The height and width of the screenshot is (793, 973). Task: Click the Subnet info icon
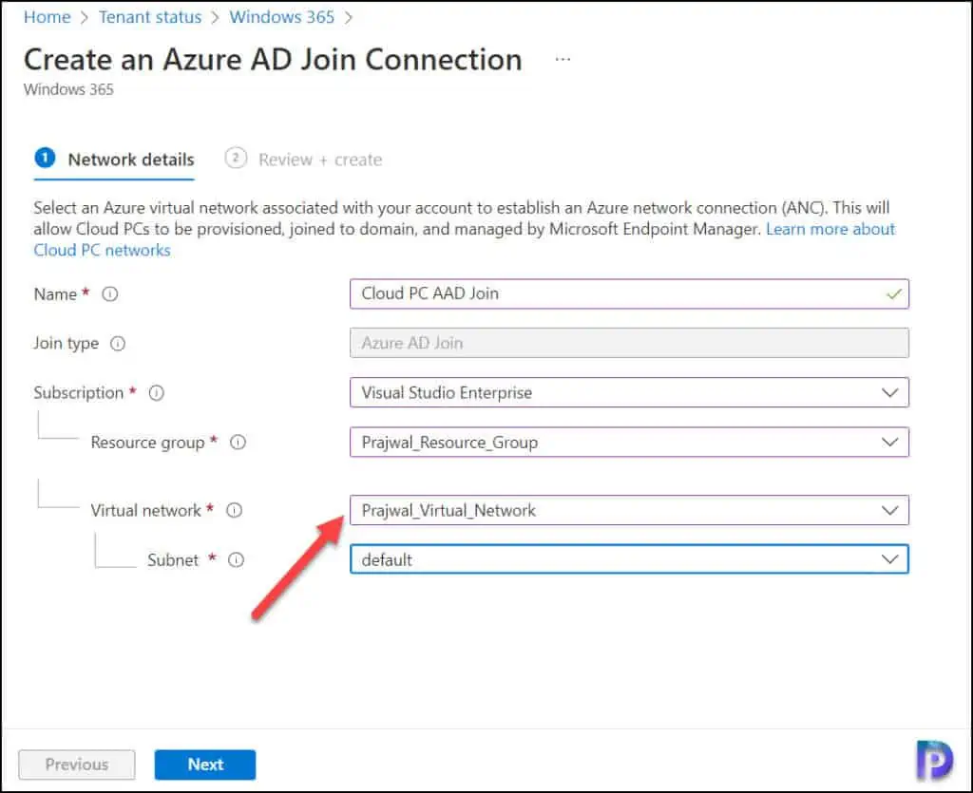coord(236,560)
